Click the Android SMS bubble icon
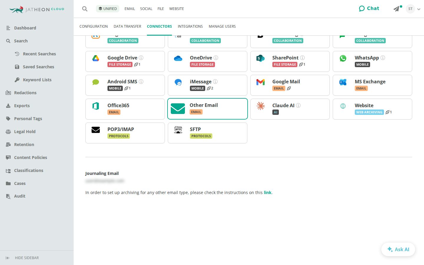Screen dimensions: 424x265 96,82
